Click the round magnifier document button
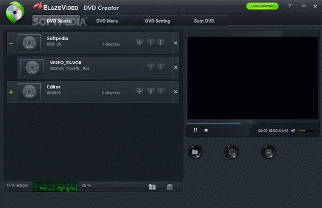Viewport: 322px width, 208px height. tap(232, 152)
